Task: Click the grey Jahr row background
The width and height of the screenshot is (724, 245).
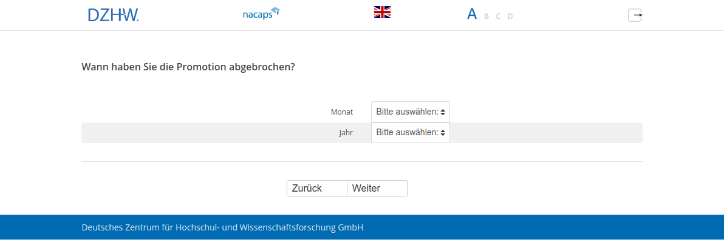Action: (547, 133)
